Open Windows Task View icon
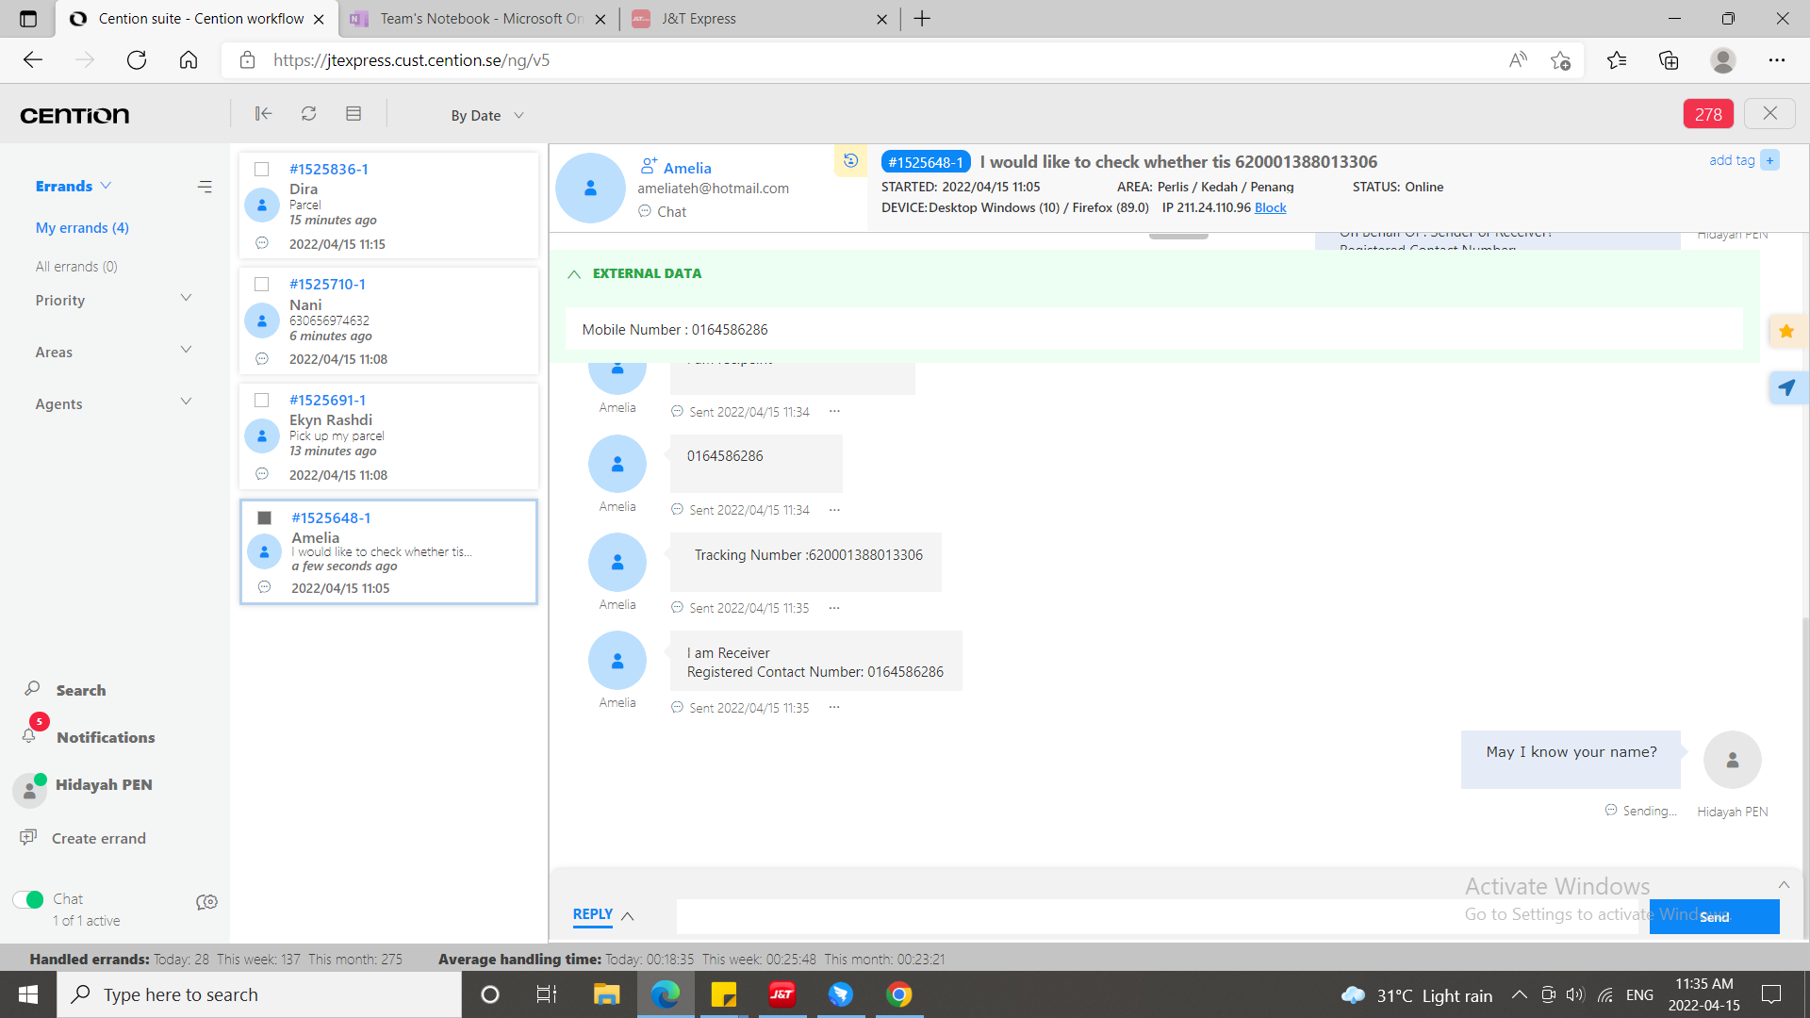This screenshot has width=1810, height=1018. coord(547,994)
